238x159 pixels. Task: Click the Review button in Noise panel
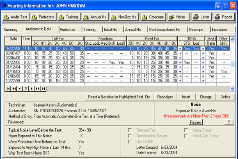[196, 122]
